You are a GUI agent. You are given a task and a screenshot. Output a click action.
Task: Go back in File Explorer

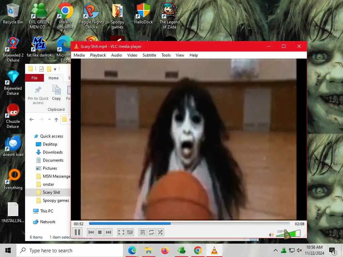coord(31,119)
